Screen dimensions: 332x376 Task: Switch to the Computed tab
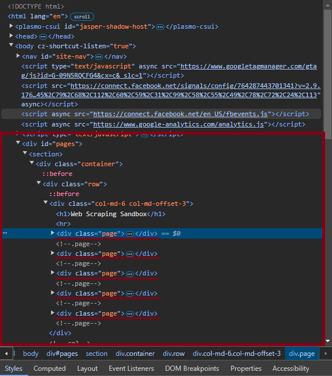49,369
